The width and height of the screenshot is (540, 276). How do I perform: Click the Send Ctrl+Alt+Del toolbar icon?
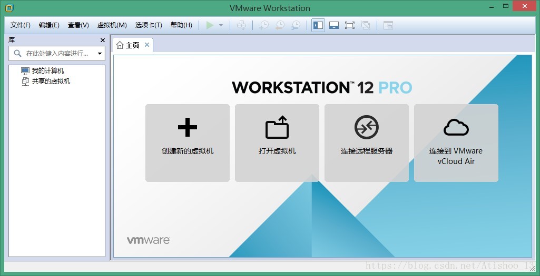point(242,25)
